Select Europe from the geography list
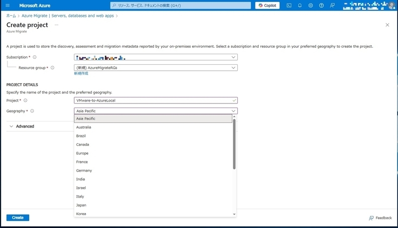 153,153
